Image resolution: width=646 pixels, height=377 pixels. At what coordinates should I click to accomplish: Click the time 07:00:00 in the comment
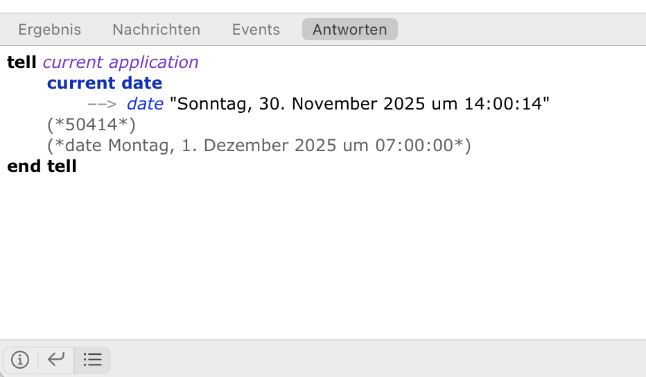[x=420, y=146]
